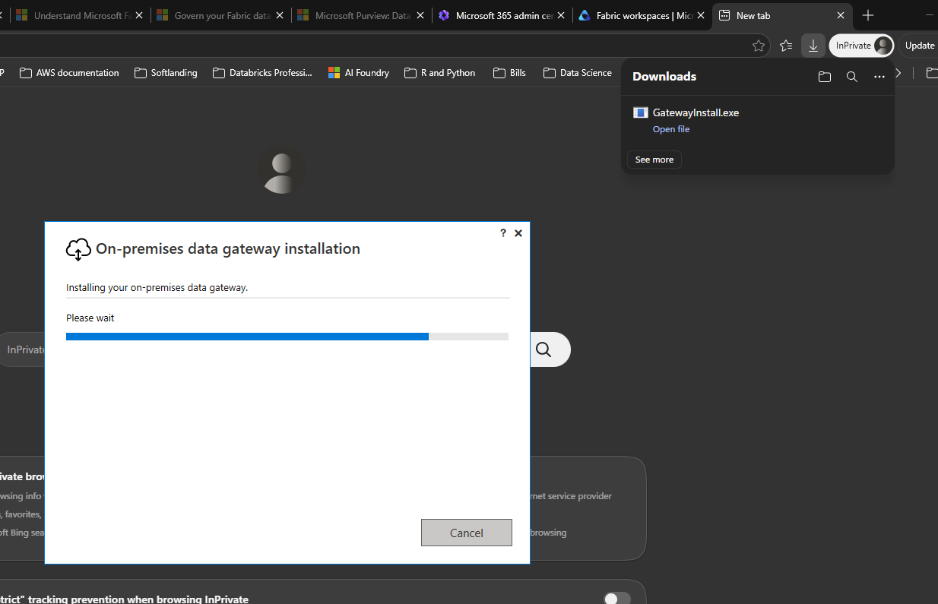This screenshot has width=938, height=604.
Task: Open favorites list icon
Action: coord(786,46)
